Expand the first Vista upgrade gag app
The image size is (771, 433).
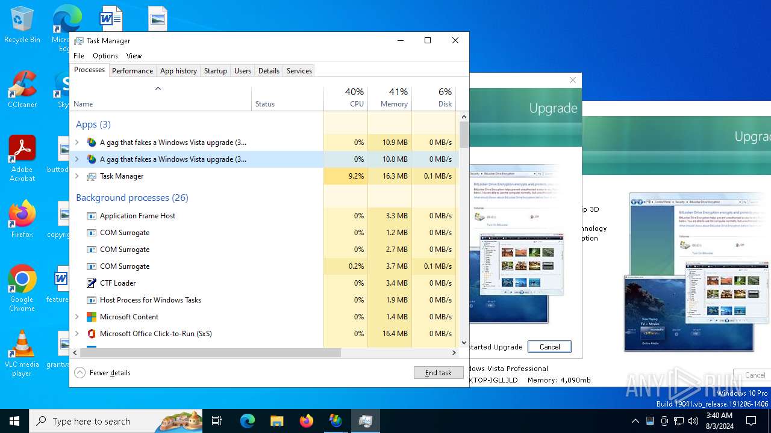pyautogui.click(x=76, y=143)
